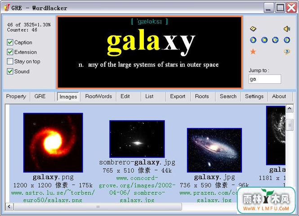Switch to the Edit tab

tap(125, 96)
